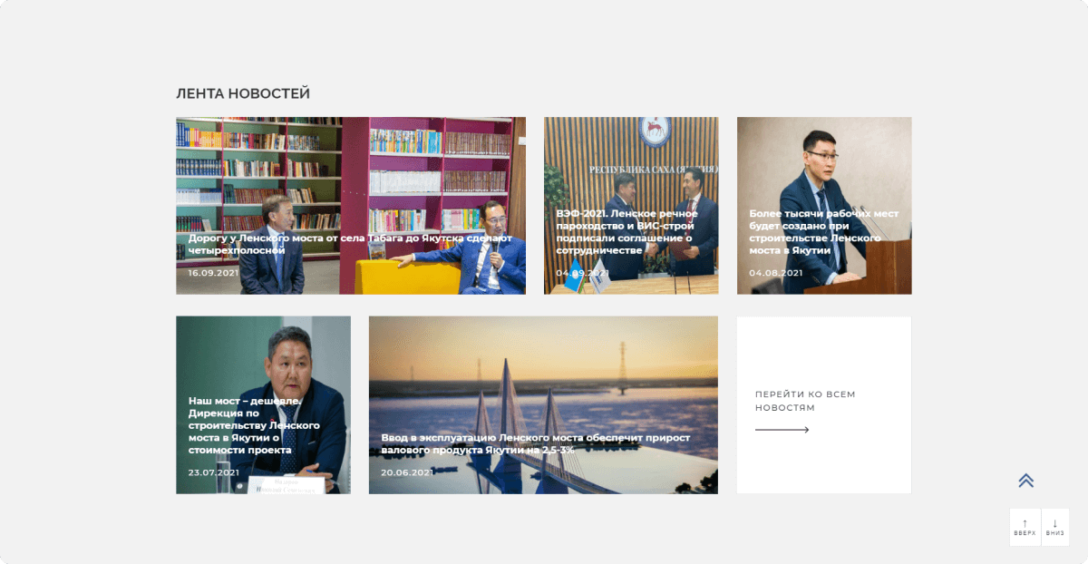Click the ВНИЗ down-arrow button
Image resolution: width=1088 pixels, height=564 pixels.
(x=1055, y=527)
